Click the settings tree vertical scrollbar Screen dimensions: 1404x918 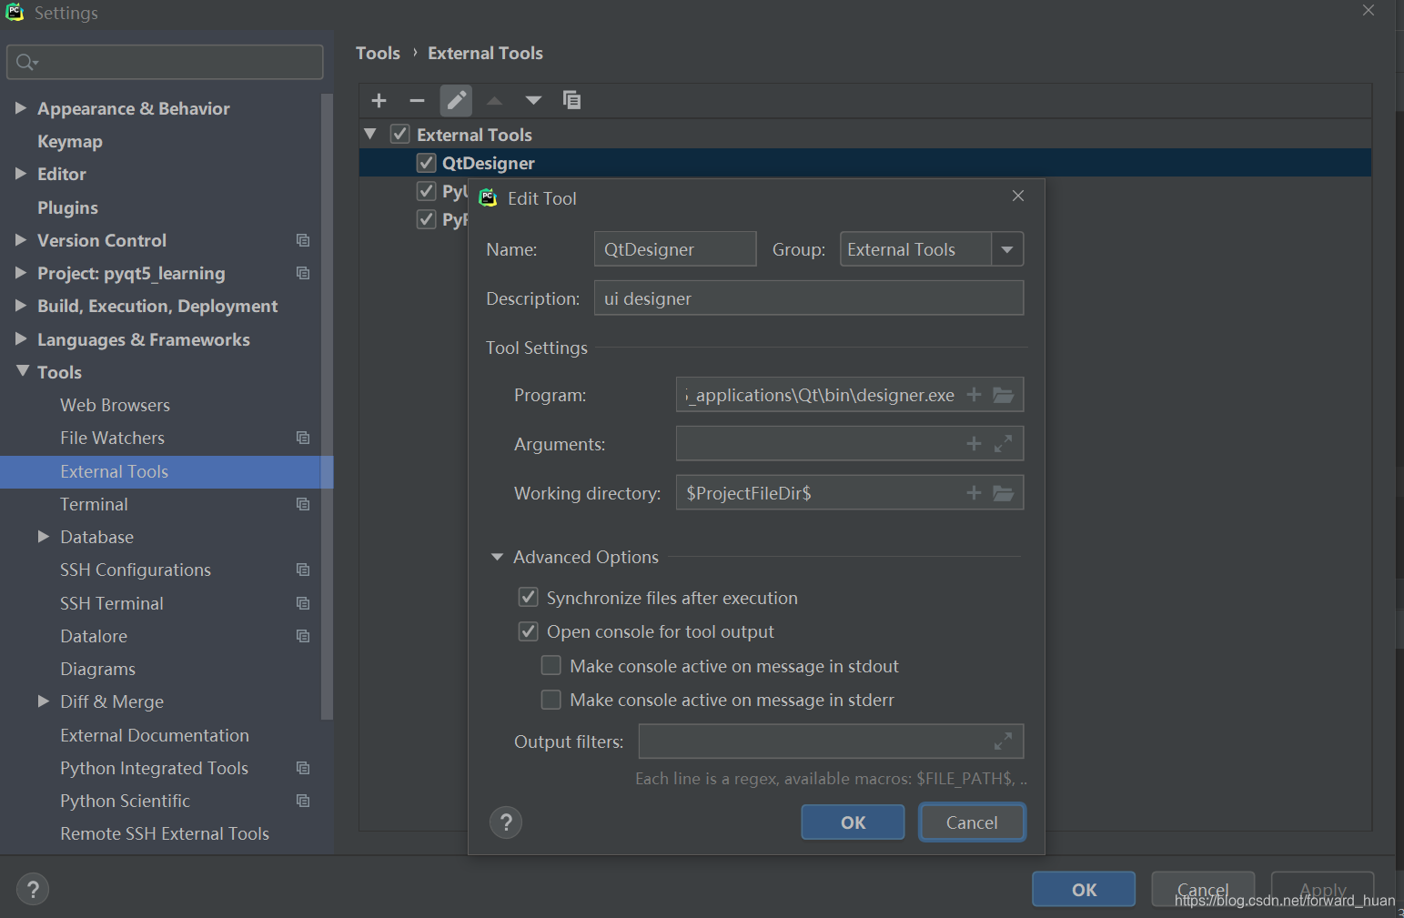pos(327,406)
